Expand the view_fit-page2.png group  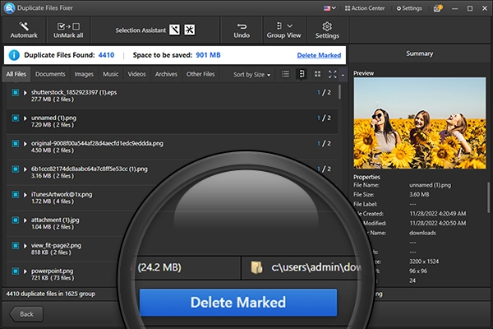[x=25, y=246]
